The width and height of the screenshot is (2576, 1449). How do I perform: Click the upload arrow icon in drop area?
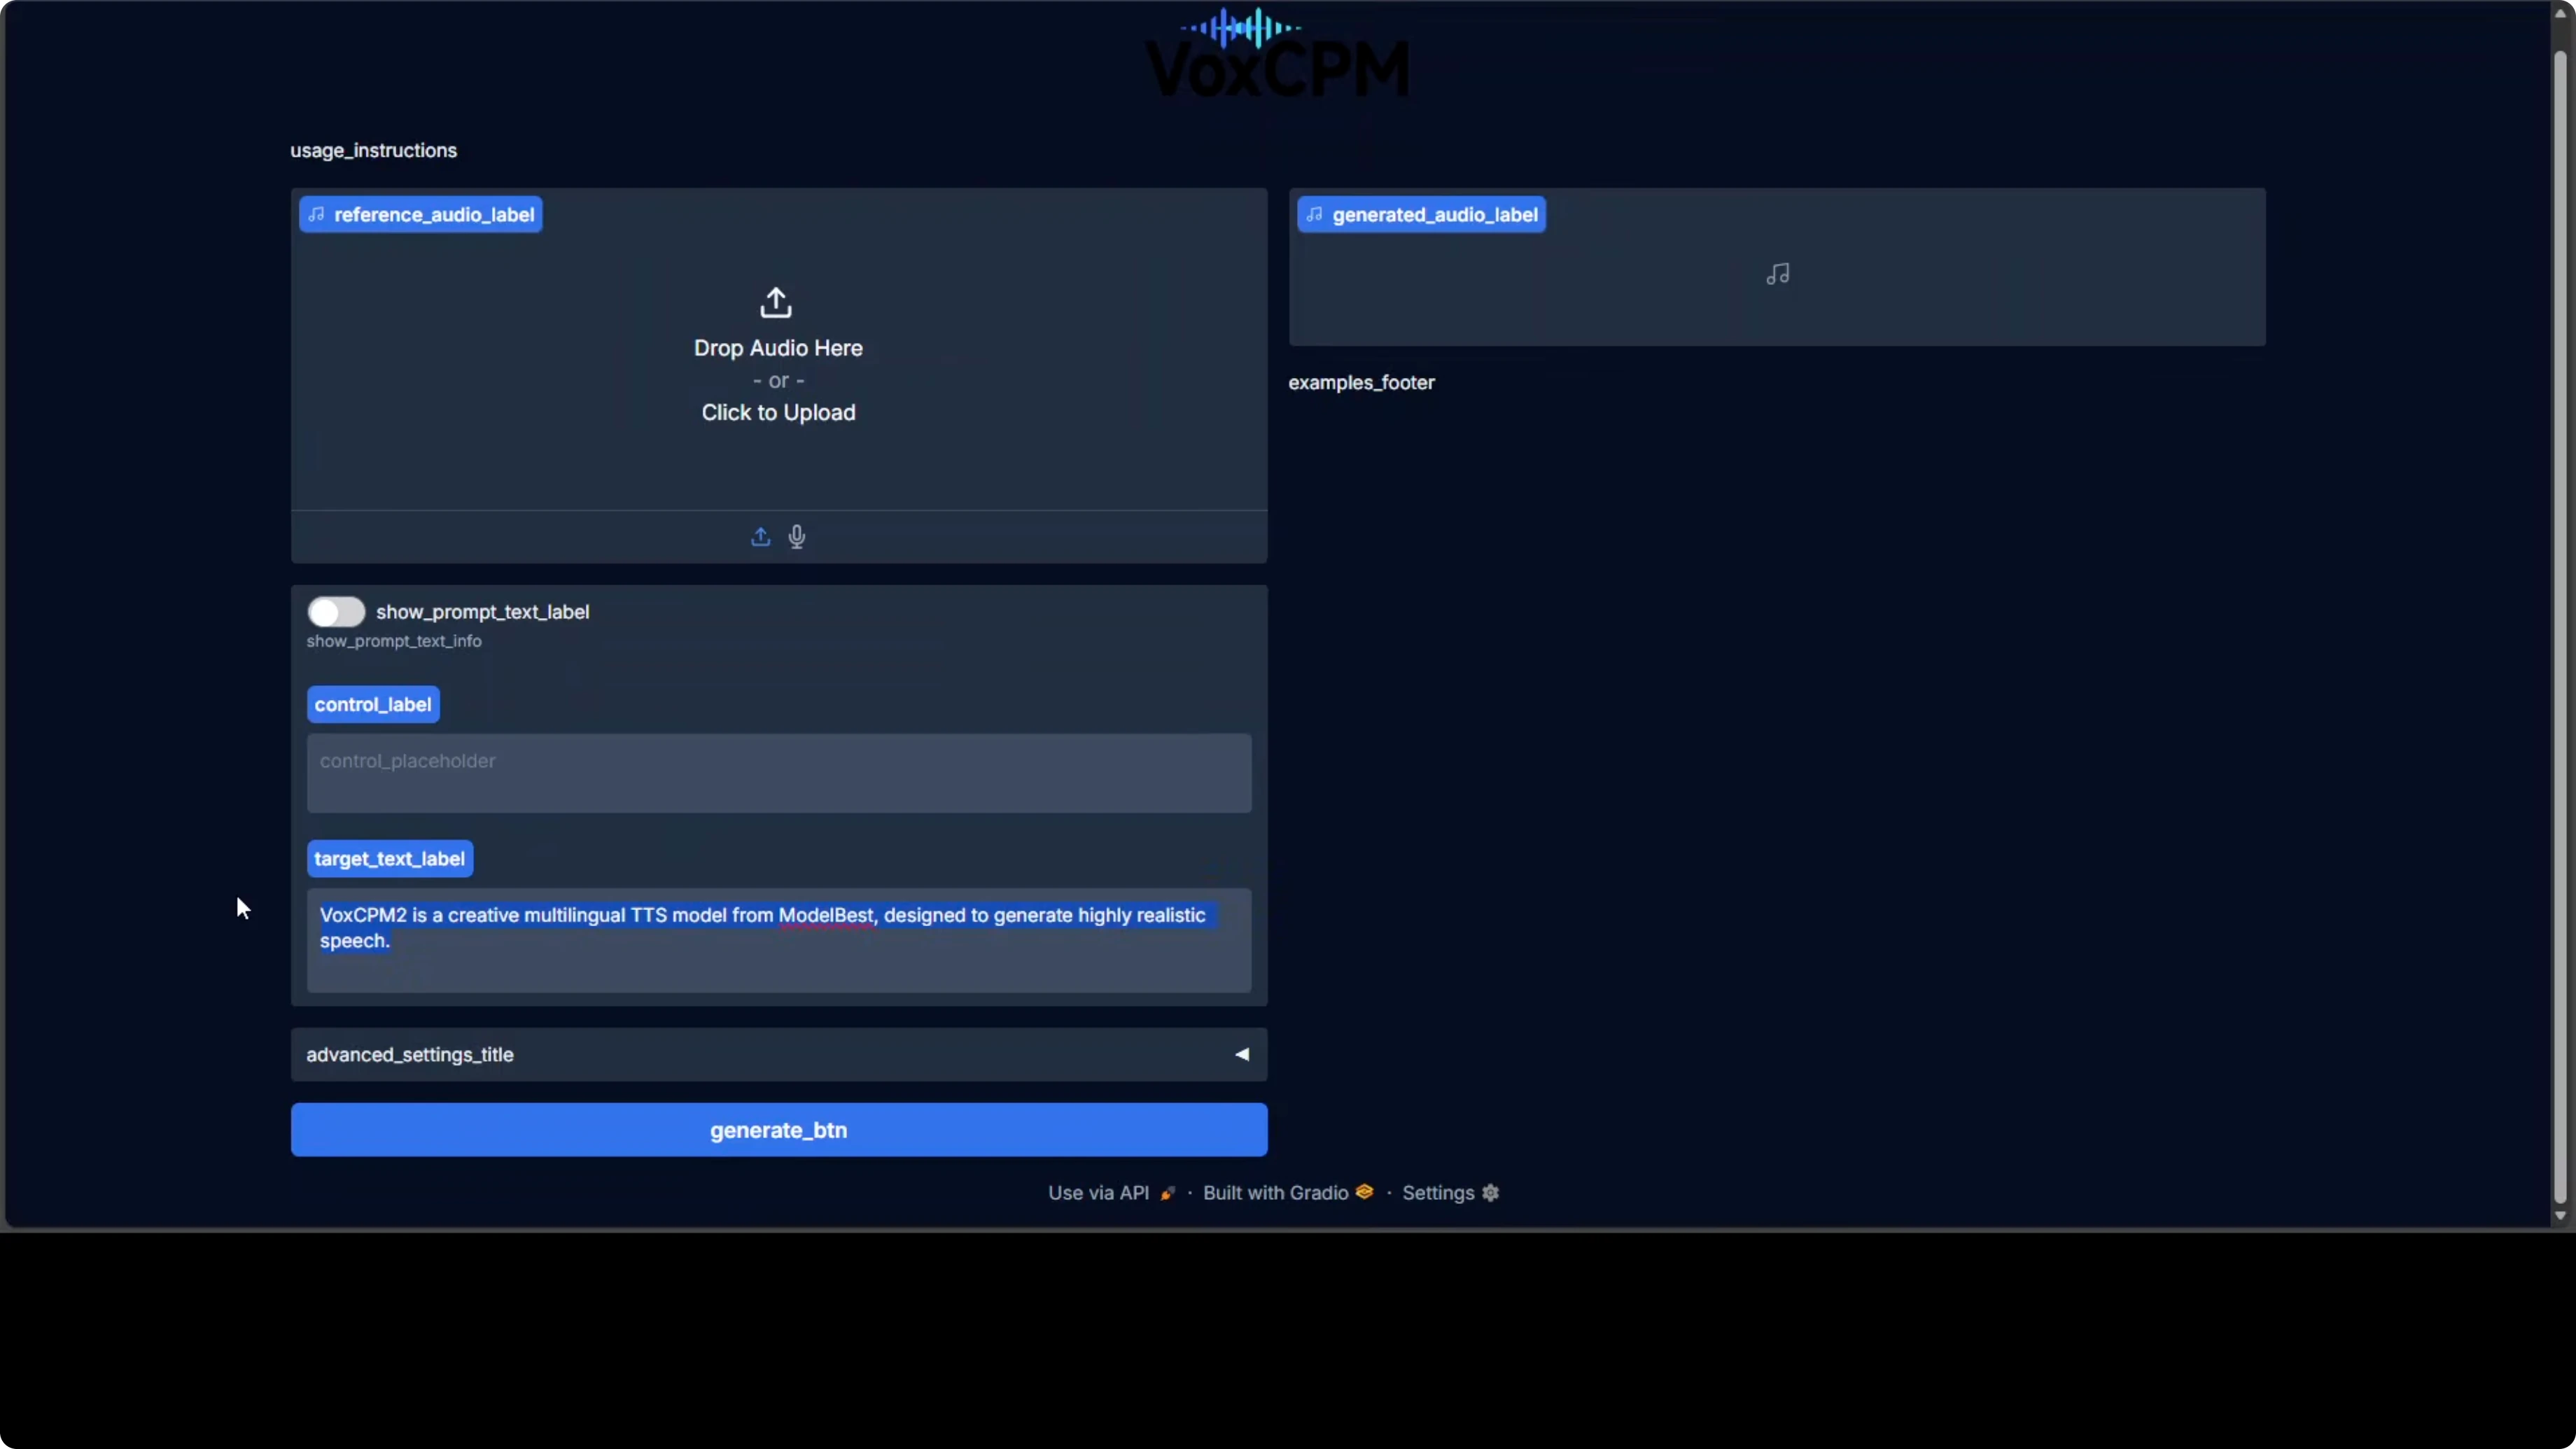tap(775, 302)
